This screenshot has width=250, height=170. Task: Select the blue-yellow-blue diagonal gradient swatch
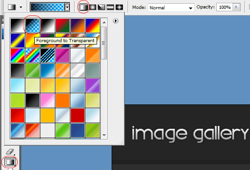click(x=17, y=40)
